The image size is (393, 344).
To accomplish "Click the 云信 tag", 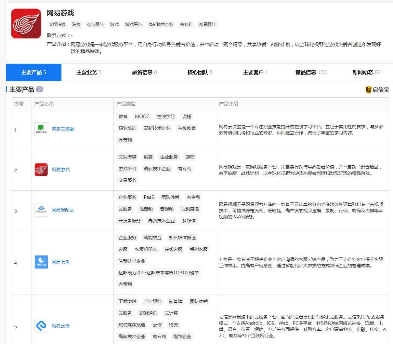I will point(157,325).
